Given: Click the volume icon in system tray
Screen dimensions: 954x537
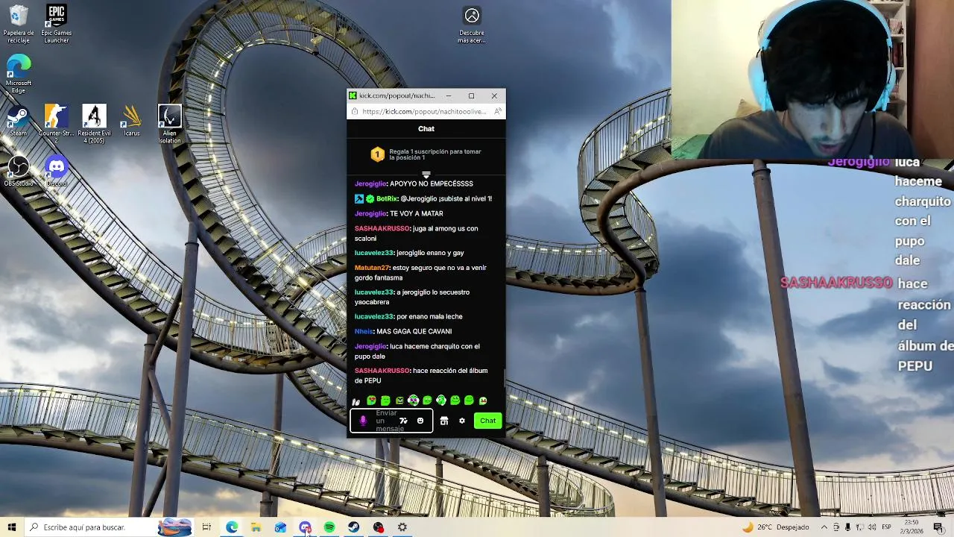Looking at the screenshot, I should pos(872,527).
